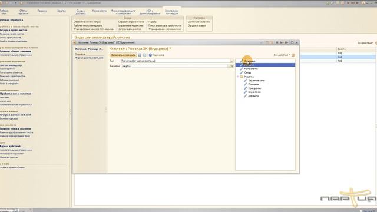Click the 'Вид цены' input field
Image resolution: width=377 pixels, height=212 pixels.
click(x=174, y=66)
